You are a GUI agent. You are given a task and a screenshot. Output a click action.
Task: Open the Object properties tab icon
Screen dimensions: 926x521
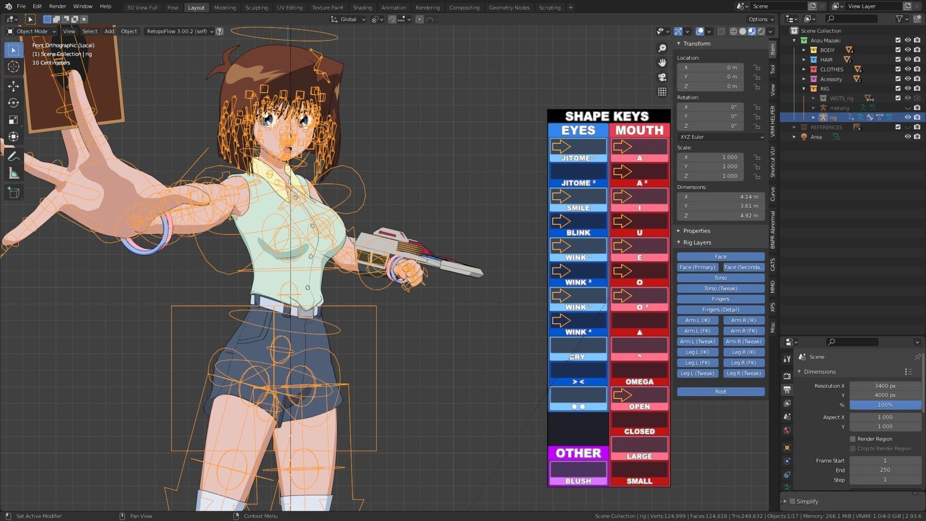click(x=787, y=448)
